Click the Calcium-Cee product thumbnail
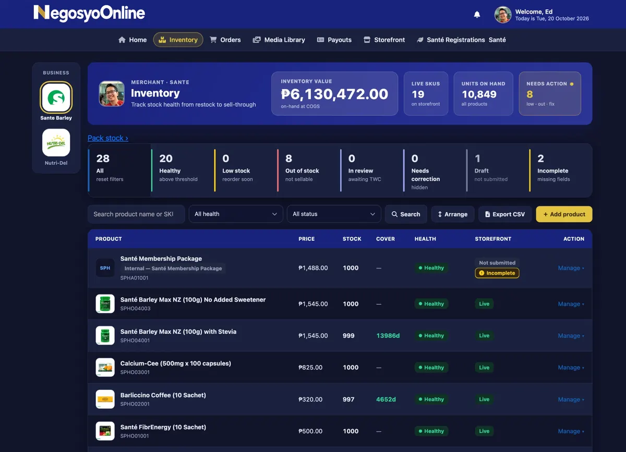626x452 pixels. [x=105, y=368]
